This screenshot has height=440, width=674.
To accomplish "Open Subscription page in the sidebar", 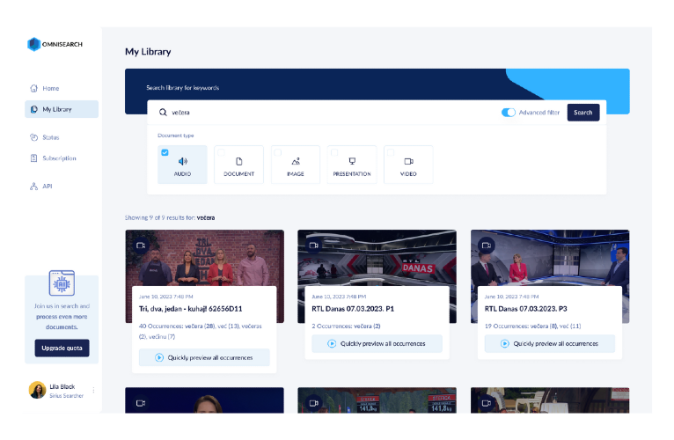I will point(62,158).
